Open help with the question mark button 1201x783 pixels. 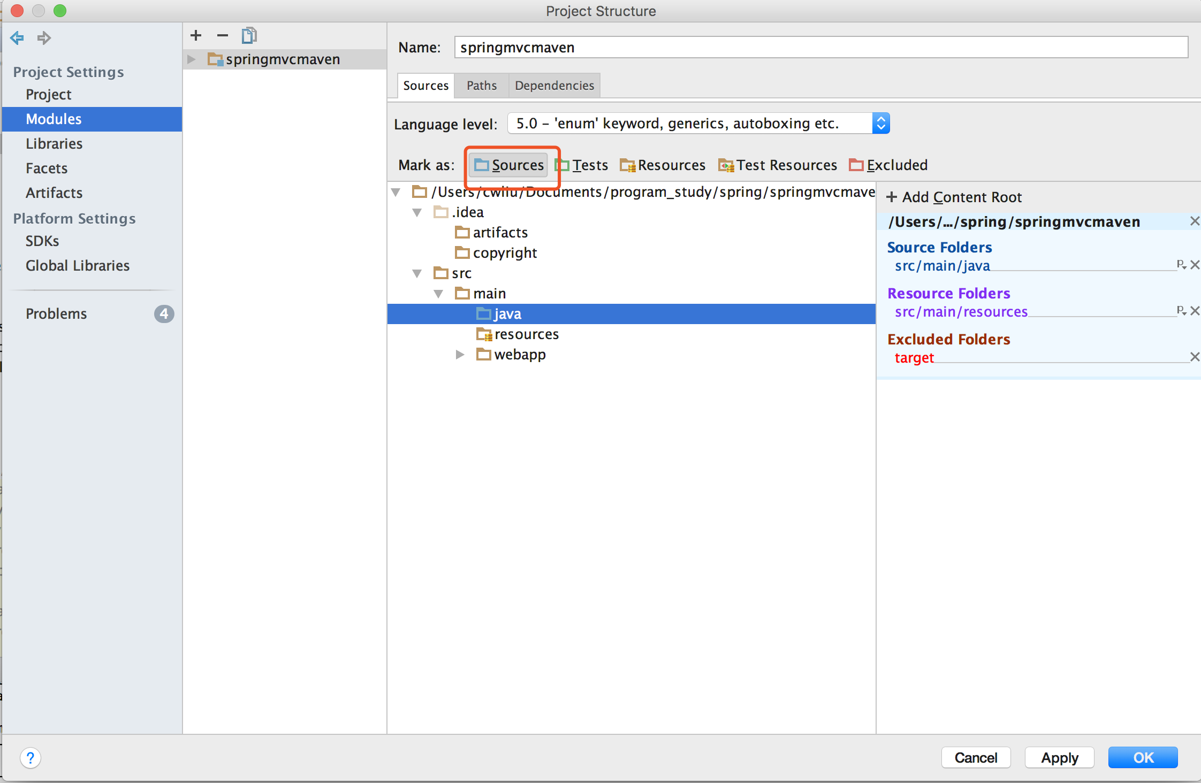tap(31, 758)
